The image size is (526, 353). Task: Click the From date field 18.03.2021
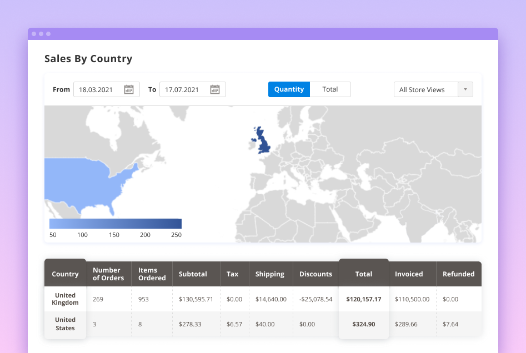[98, 90]
